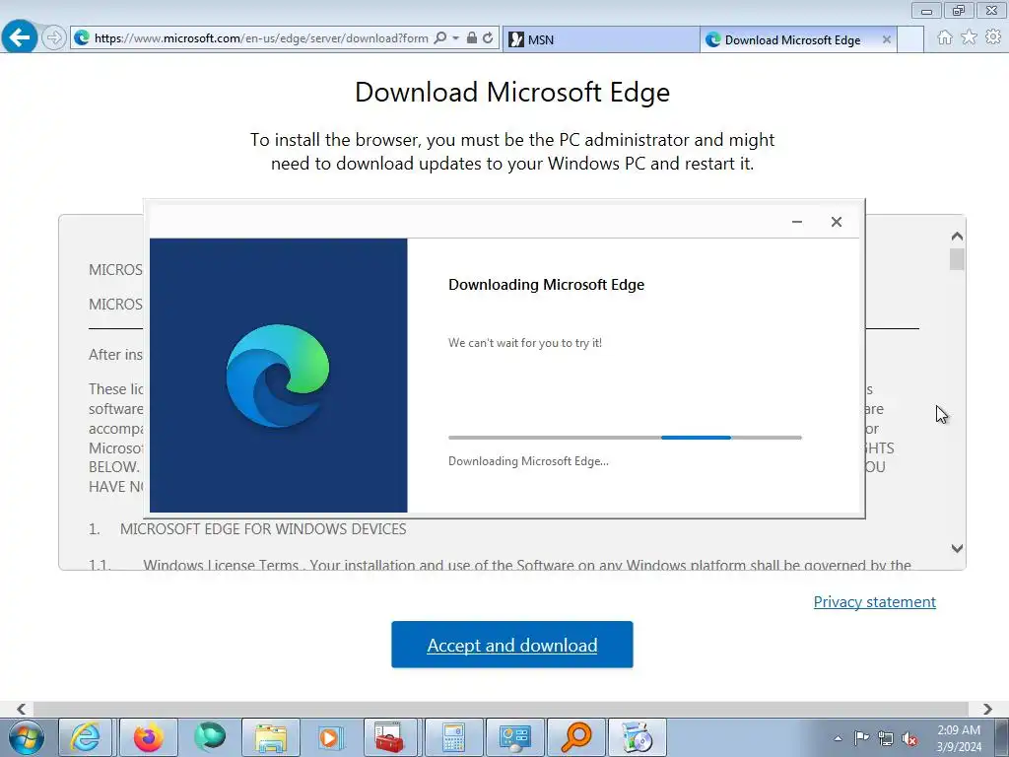
Task: Click the search magnifier in address bar
Action: 440,38
